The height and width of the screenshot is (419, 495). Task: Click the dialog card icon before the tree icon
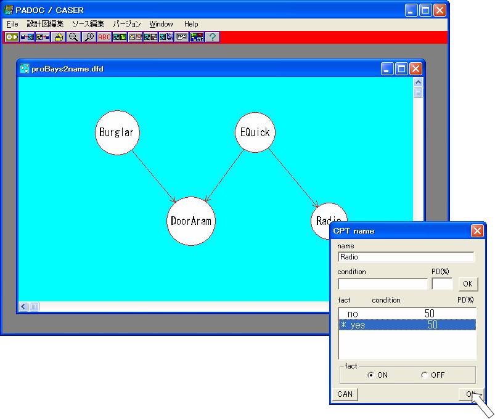point(181,37)
